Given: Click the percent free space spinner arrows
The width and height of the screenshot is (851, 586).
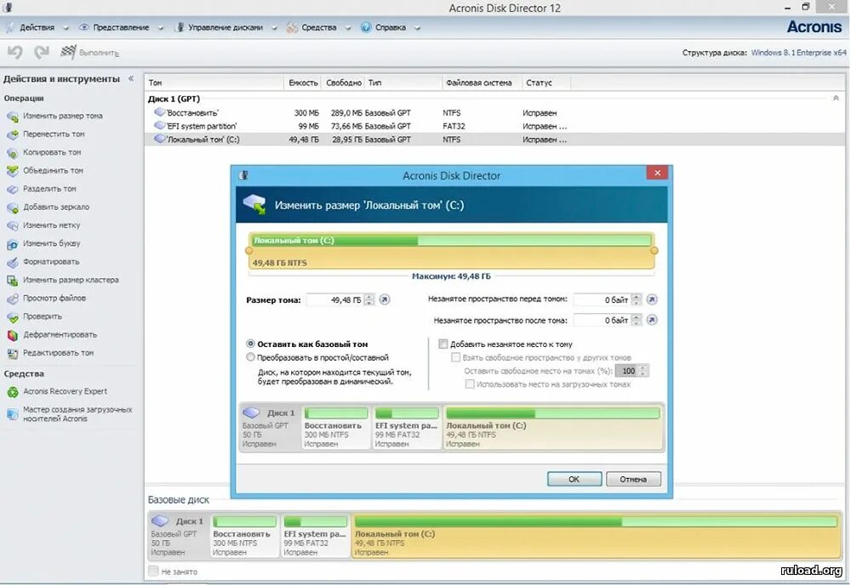Looking at the screenshot, I should click(643, 371).
